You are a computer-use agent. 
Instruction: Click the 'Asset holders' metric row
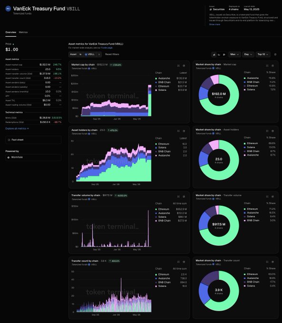pos(33,69)
